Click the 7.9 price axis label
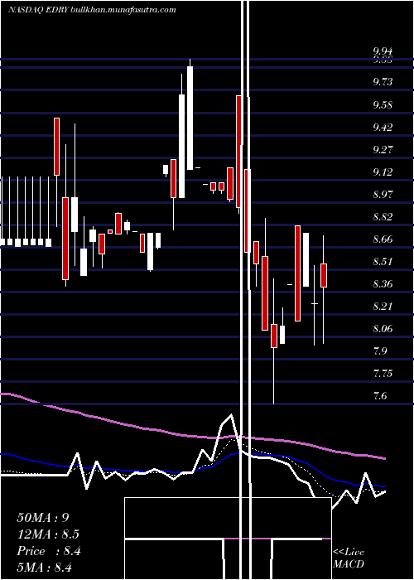414x580 pixels. pyautogui.click(x=379, y=350)
